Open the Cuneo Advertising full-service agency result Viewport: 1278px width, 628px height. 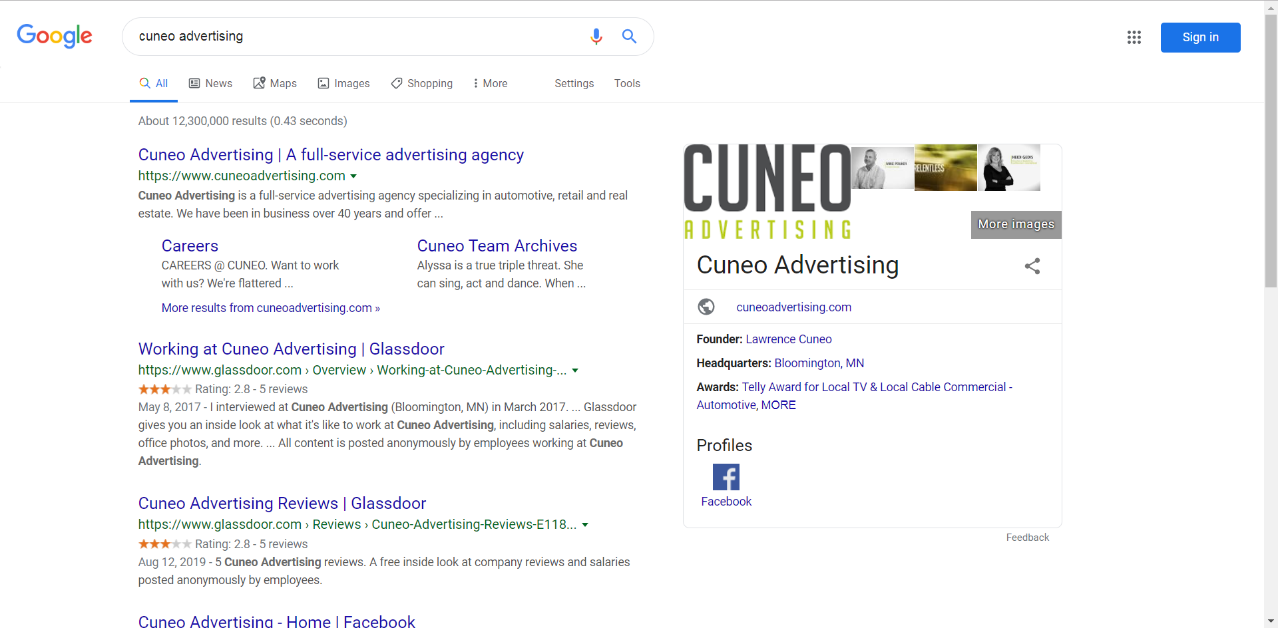pos(331,155)
